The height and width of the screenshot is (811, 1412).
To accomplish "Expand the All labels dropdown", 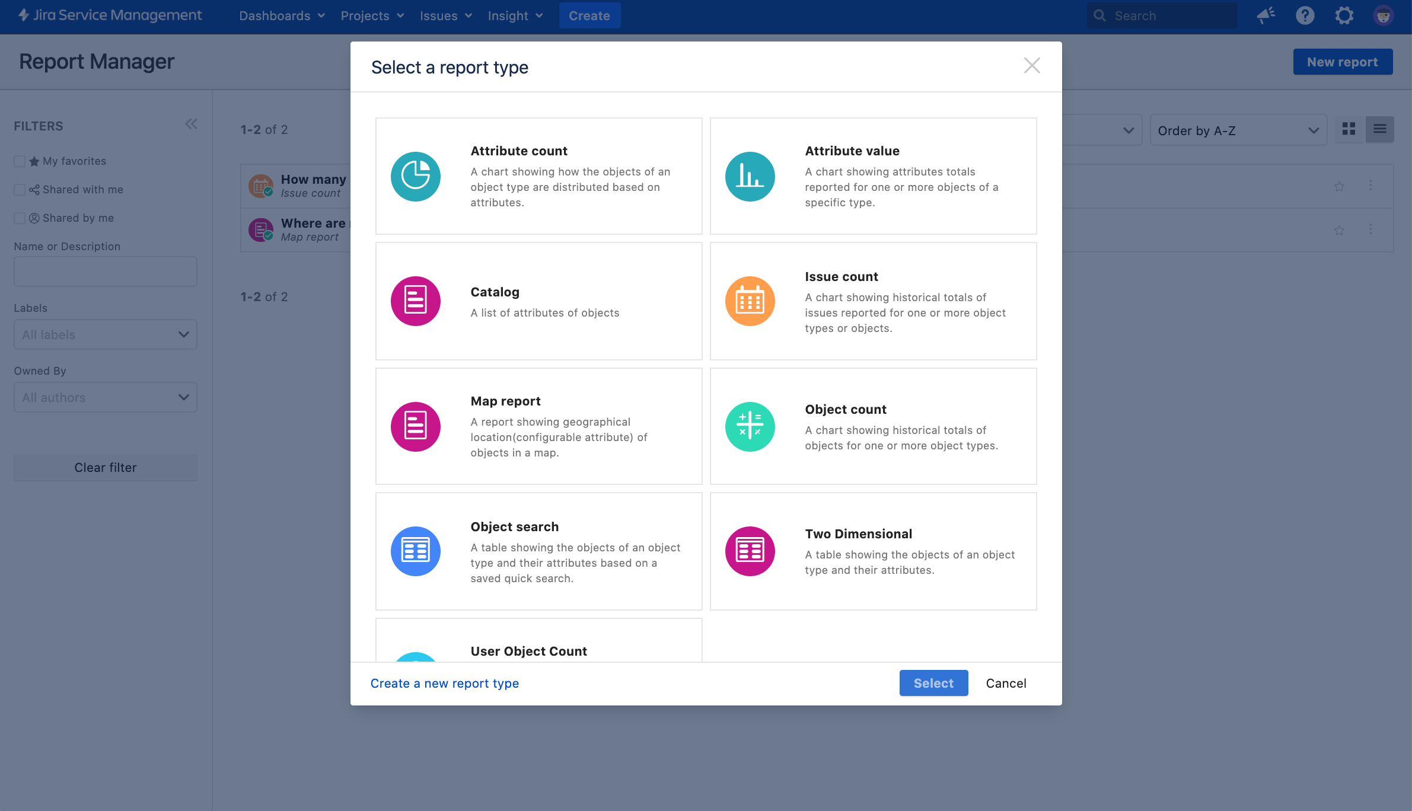I will [106, 334].
